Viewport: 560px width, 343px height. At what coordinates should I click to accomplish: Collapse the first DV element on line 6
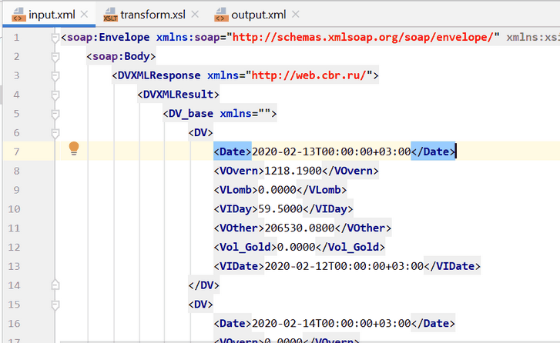[x=54, y=132]
